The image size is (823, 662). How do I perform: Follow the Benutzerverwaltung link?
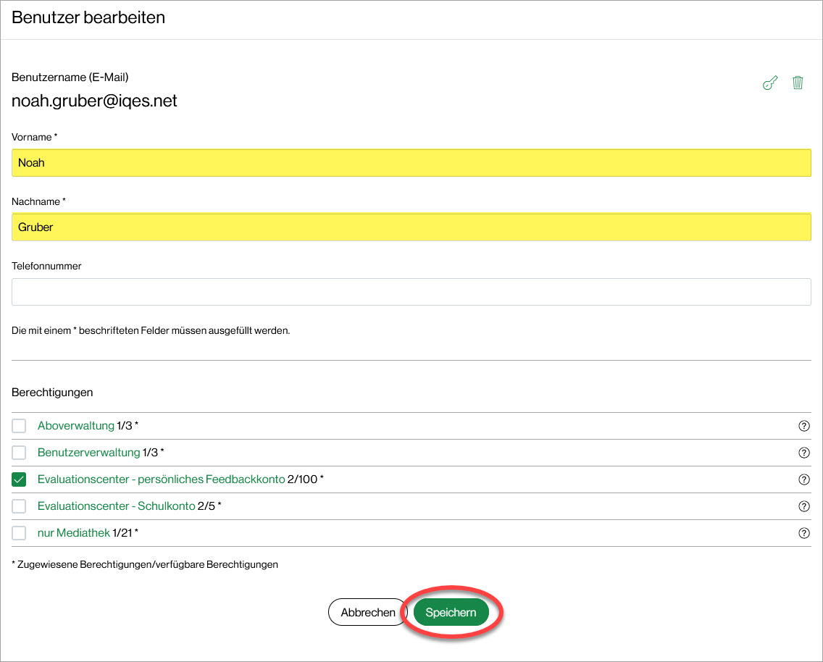pyautogui.click(x=88, y=453)
